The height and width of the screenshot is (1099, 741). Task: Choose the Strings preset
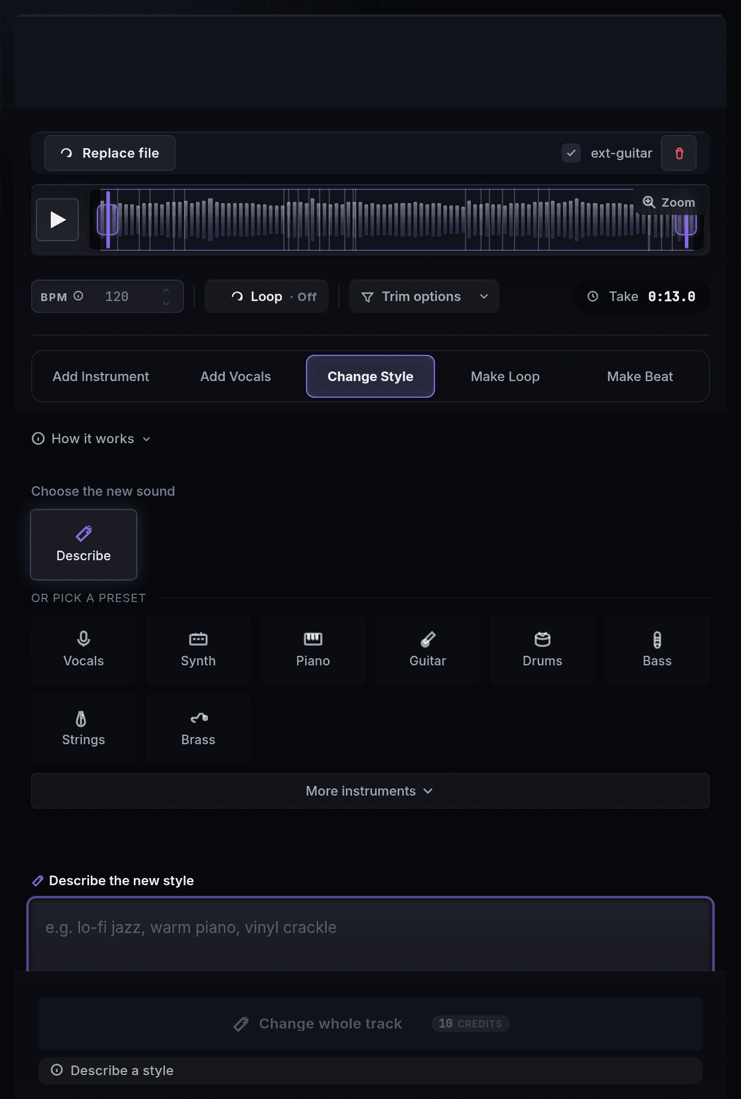(x=84, y=729)
